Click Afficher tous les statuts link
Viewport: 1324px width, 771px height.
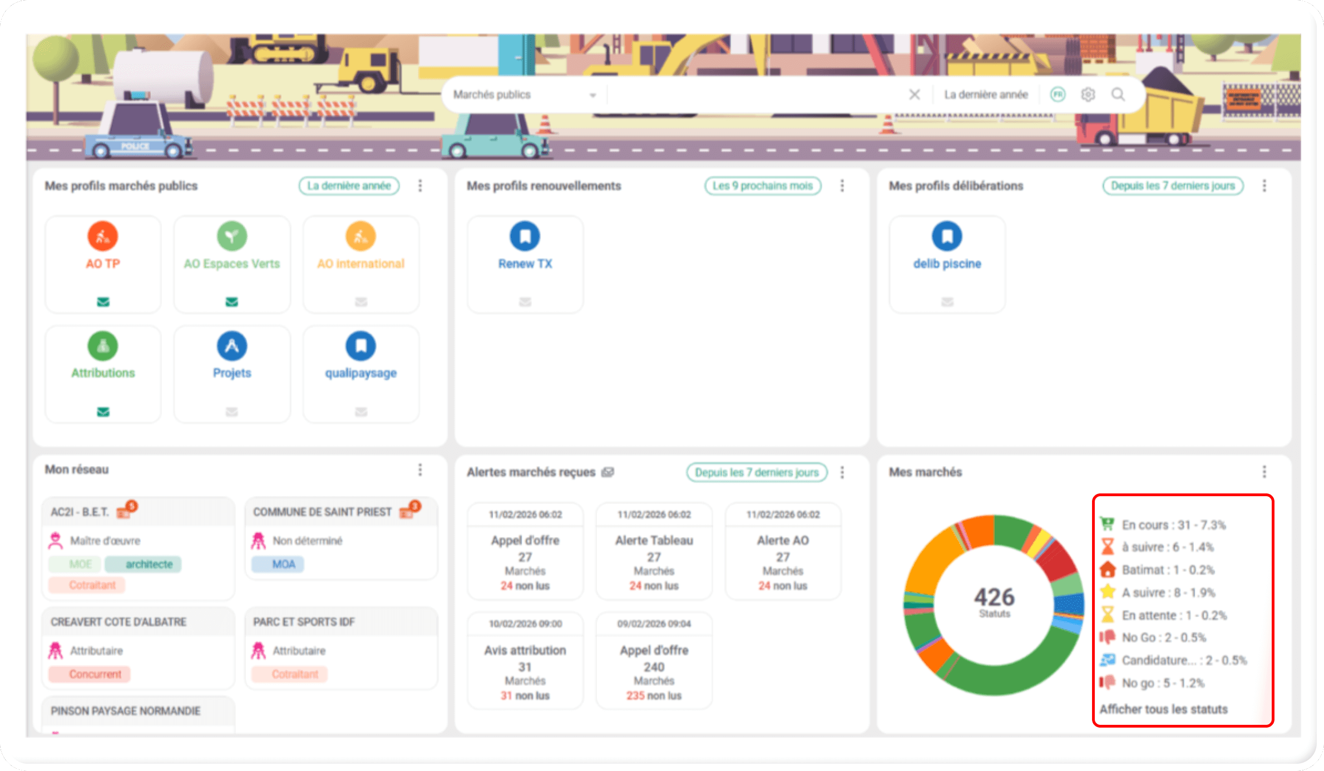click(1163, 709)
